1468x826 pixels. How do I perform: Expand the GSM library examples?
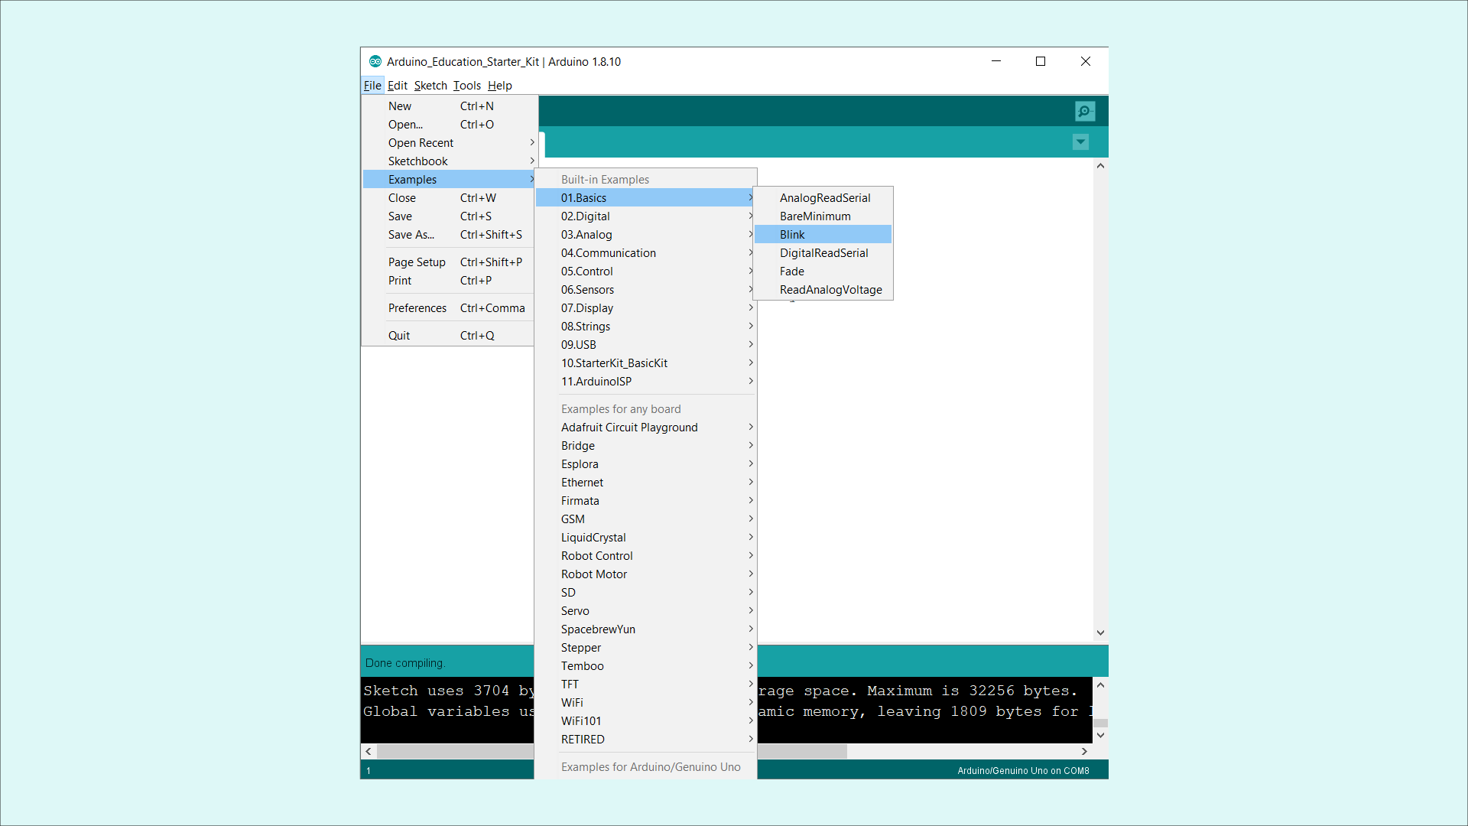pyautogui.click(x=646, y=519)
